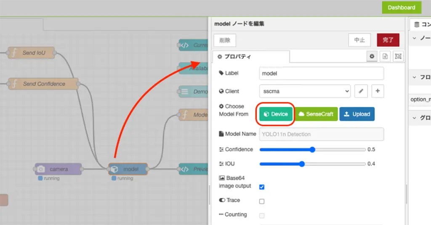This screenshot has height=225, width=431.
Task: Select the プロパティ properties tab
Action: tap(251, 56)
